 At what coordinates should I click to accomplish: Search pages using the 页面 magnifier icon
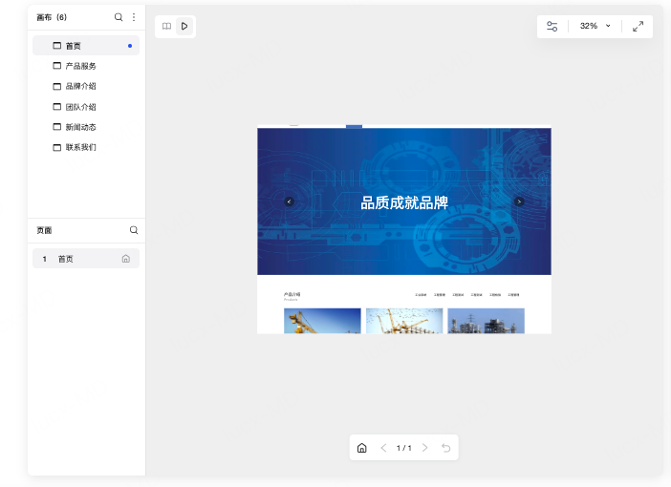click(134, 230)
